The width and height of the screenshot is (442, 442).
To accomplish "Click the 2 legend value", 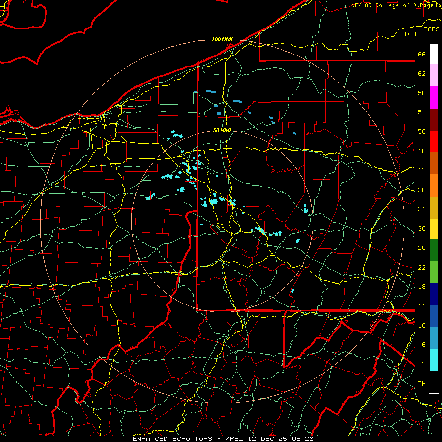I will (424, 364).
